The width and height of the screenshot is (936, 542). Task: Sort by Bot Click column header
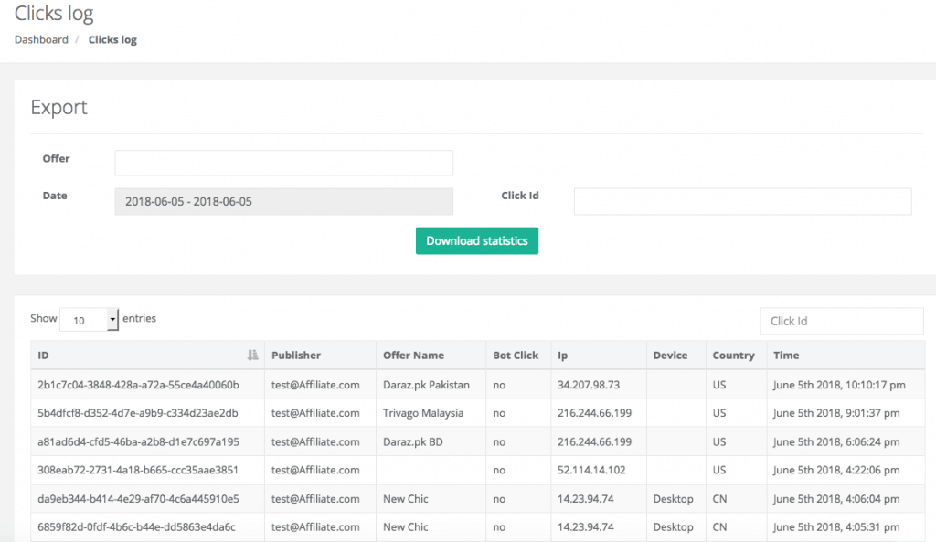pyautogui.click(x=516, y=356)
